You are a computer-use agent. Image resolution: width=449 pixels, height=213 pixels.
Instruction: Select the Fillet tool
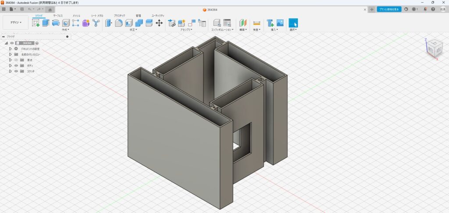[118, 23]
